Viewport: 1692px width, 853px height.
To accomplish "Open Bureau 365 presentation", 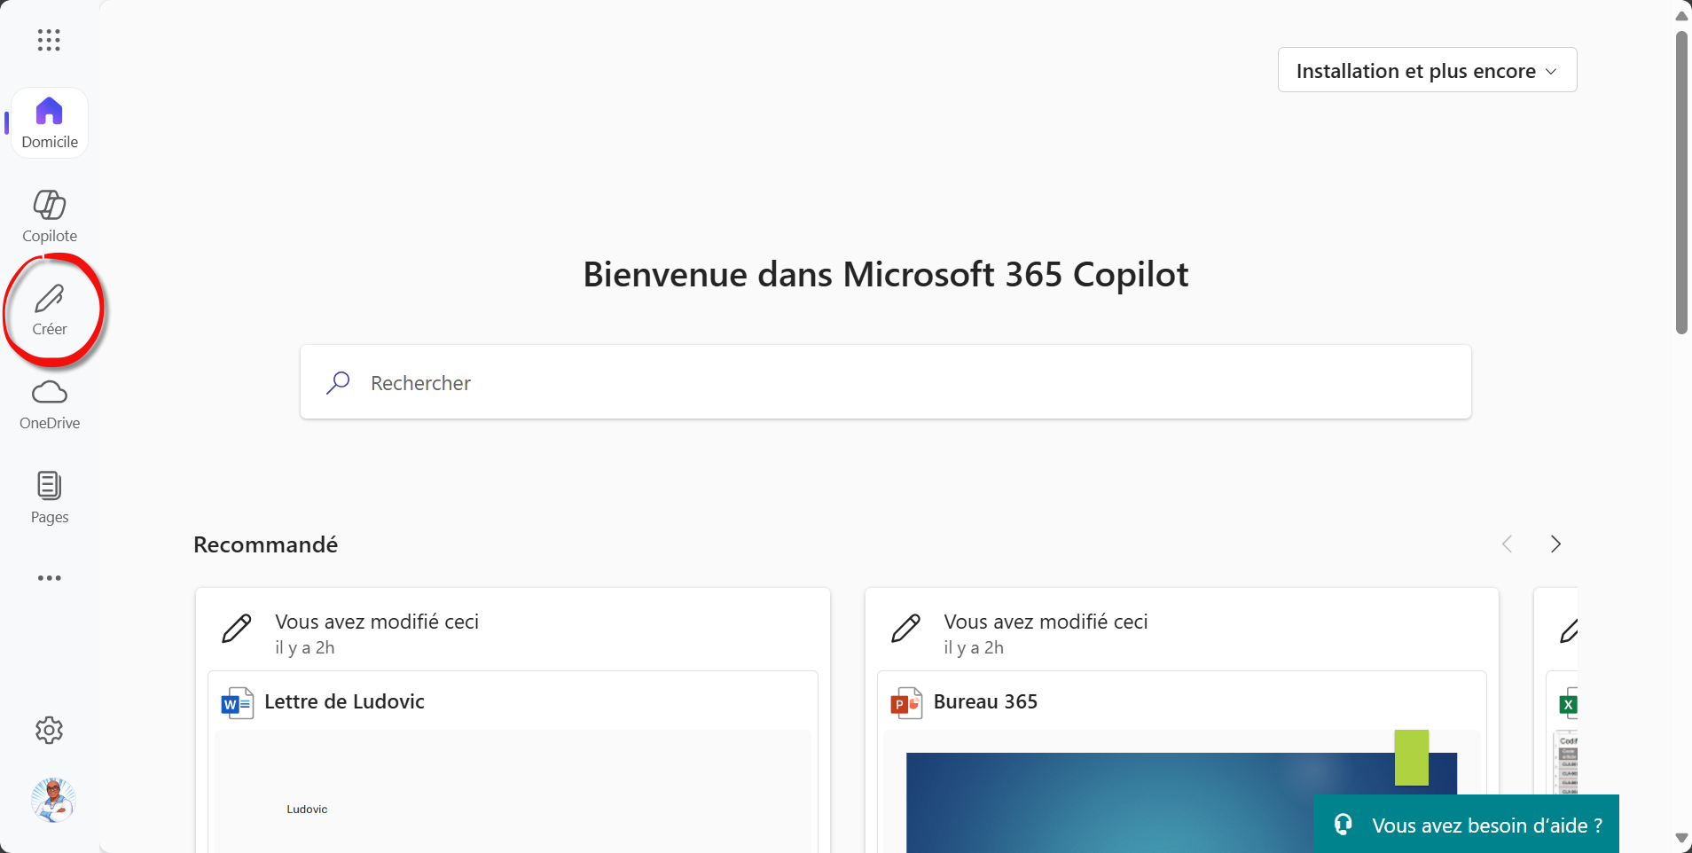I will pyautogui.click(x=985, y=702).
